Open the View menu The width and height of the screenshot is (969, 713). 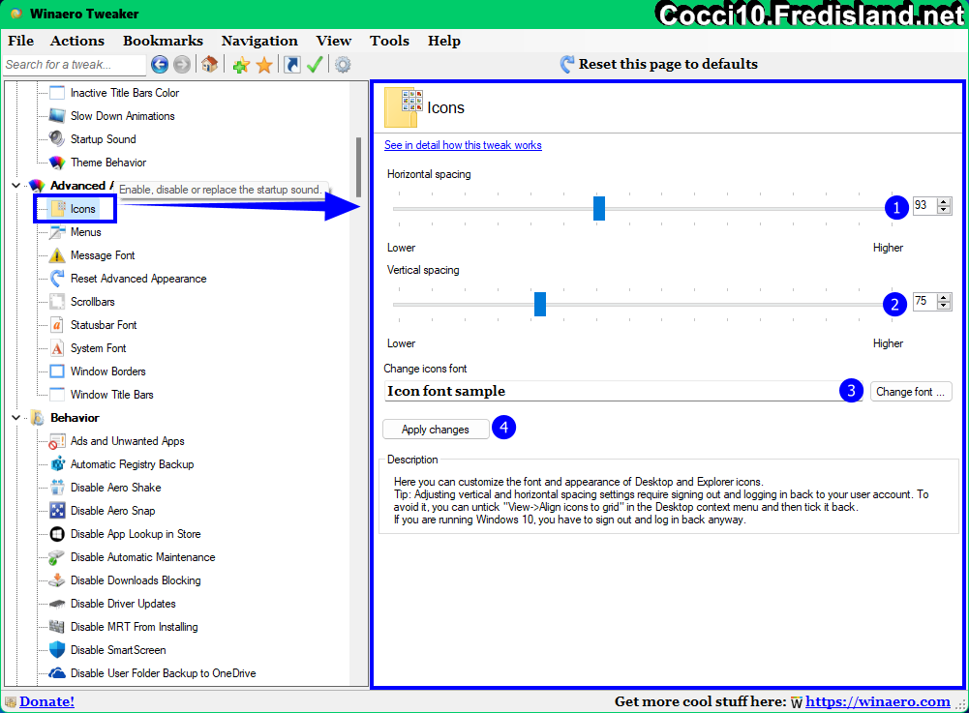(x=334, y=41)
